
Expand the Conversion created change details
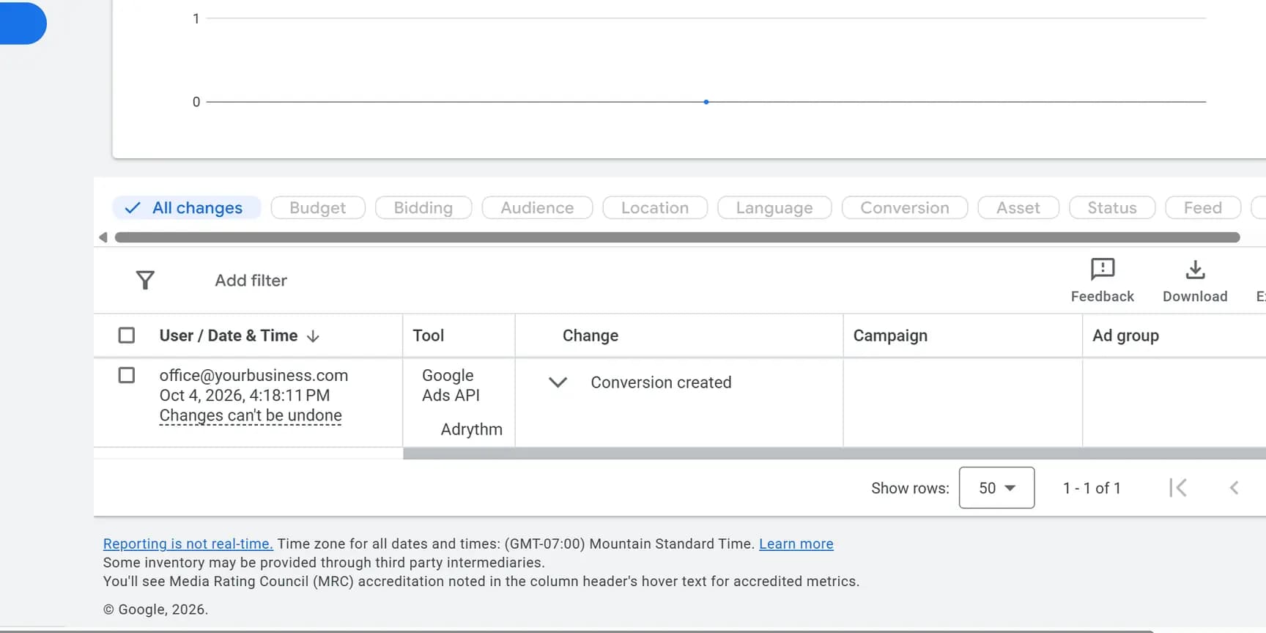(558, 382)
